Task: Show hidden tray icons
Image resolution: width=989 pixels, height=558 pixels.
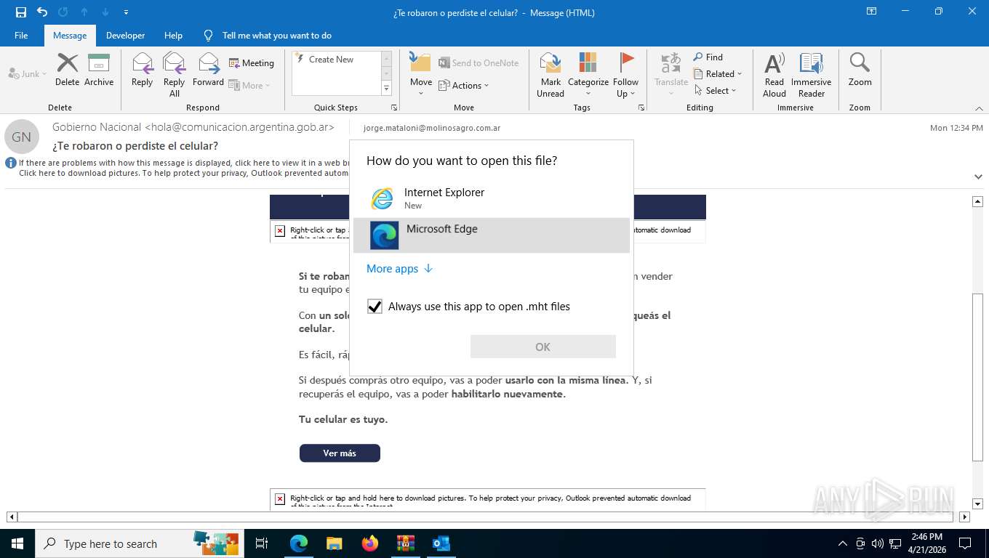Action: point(843,543)
